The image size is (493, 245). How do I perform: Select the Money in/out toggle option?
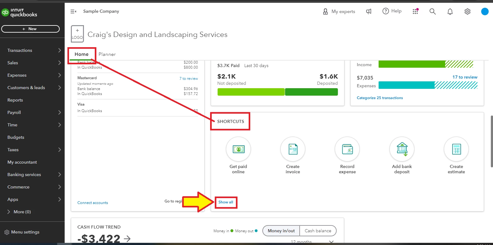(x=281, y=231)
